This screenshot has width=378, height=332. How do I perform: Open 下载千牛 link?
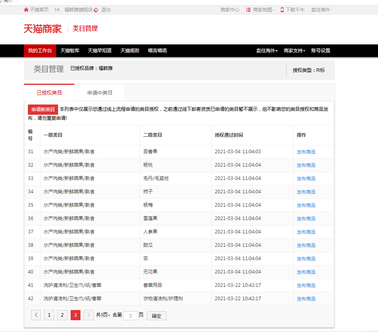coord(295,10)
